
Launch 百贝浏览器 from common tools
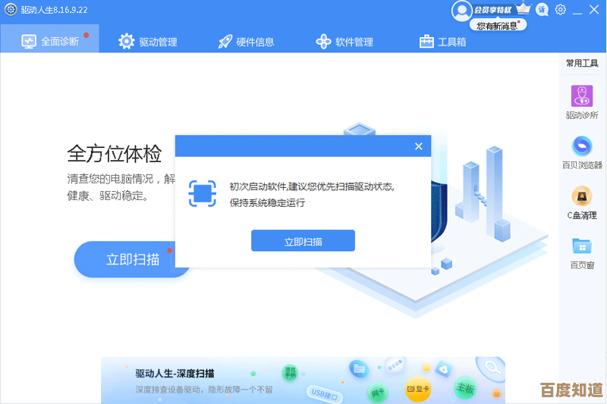[x=582, y=152]
